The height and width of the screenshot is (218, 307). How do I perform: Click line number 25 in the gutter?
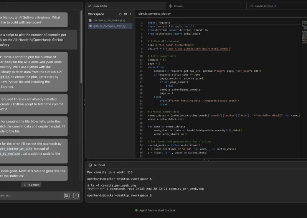[141, 112]
